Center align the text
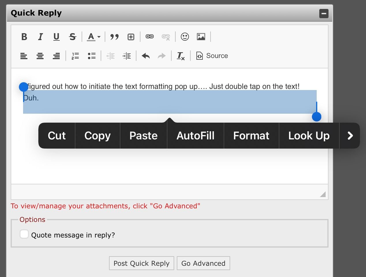Image resolution: width=366 pixels, height=277 pixels. (x=40, y=56)
